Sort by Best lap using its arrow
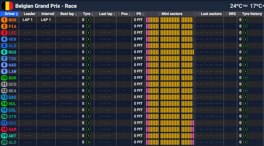The height and width of the screenshot is (146, 264). click(x=76, y=14)
